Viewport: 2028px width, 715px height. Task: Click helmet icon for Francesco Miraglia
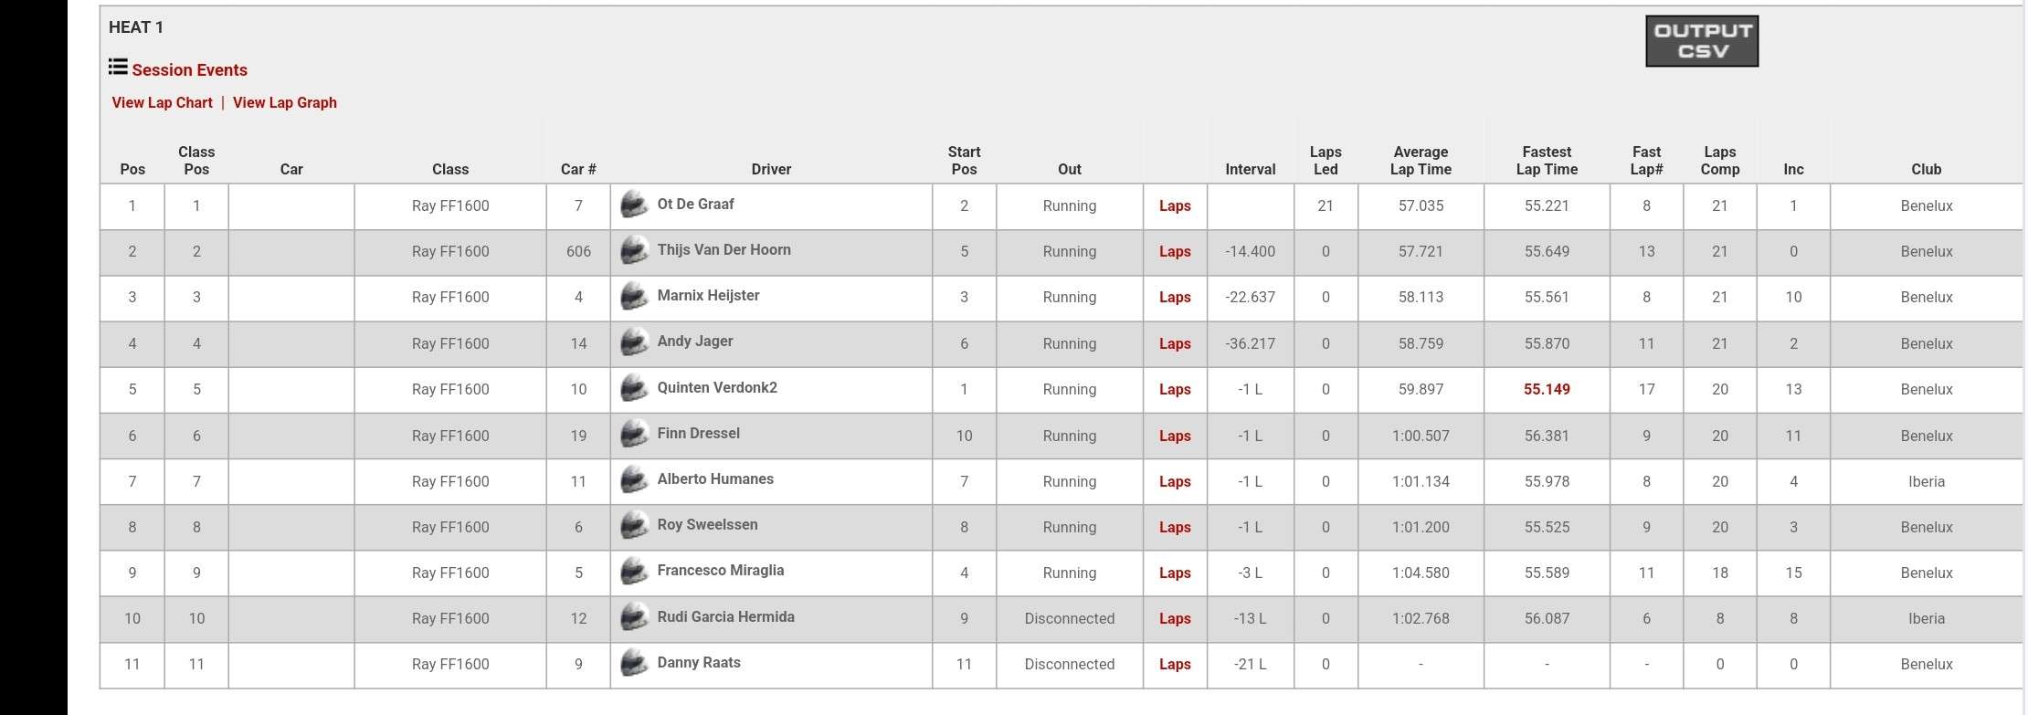click(634, 572)
